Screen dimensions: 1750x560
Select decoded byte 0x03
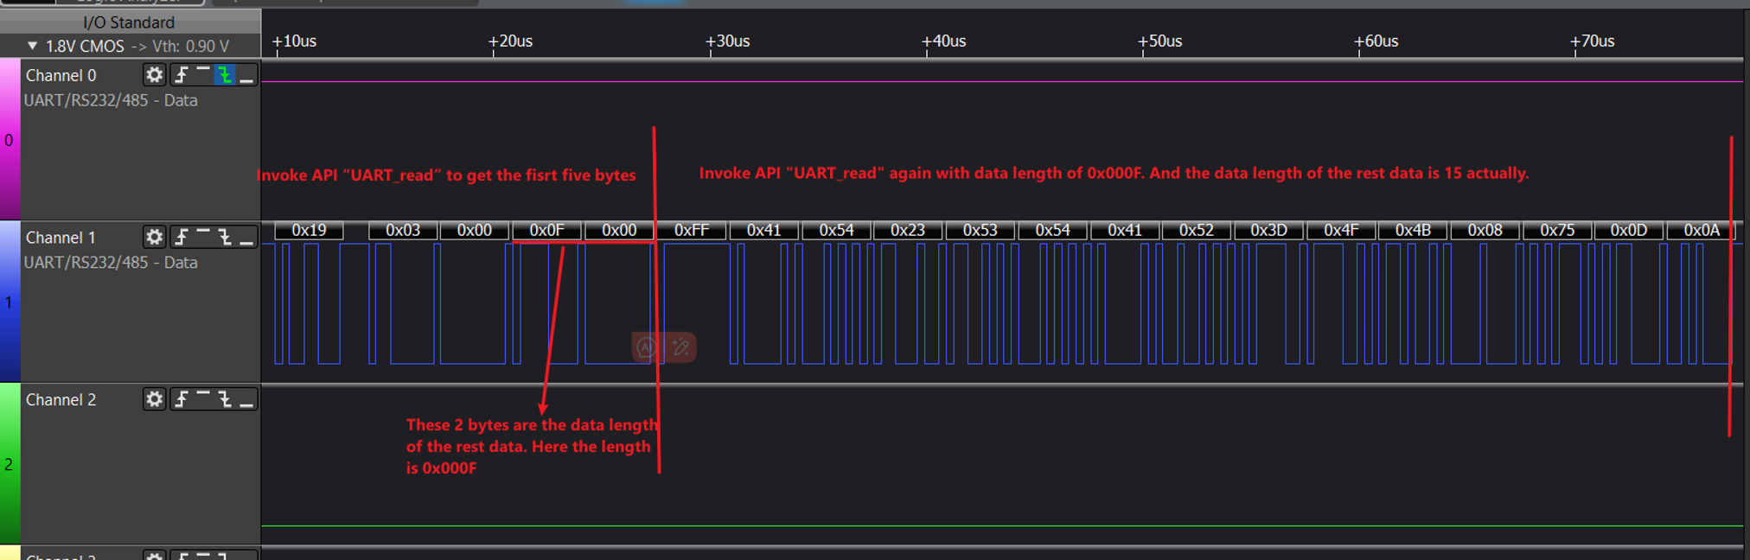tap(403, 230)
